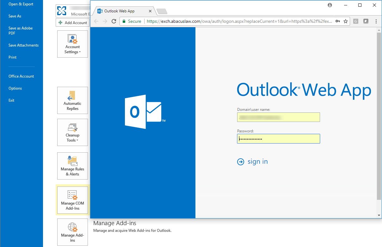The height and width of the screenshot is (247, 382).
Task: Click scrollbar down arrow
Action: (x=379, y=215)
